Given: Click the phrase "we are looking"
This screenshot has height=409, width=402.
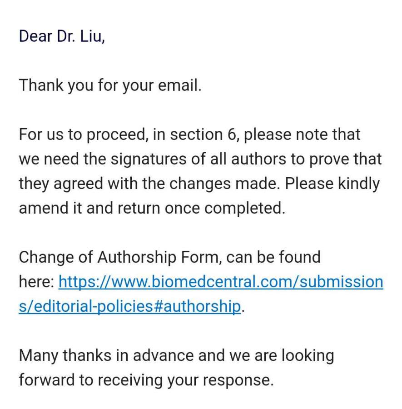Looking at the screenshot, I should 278,355.
